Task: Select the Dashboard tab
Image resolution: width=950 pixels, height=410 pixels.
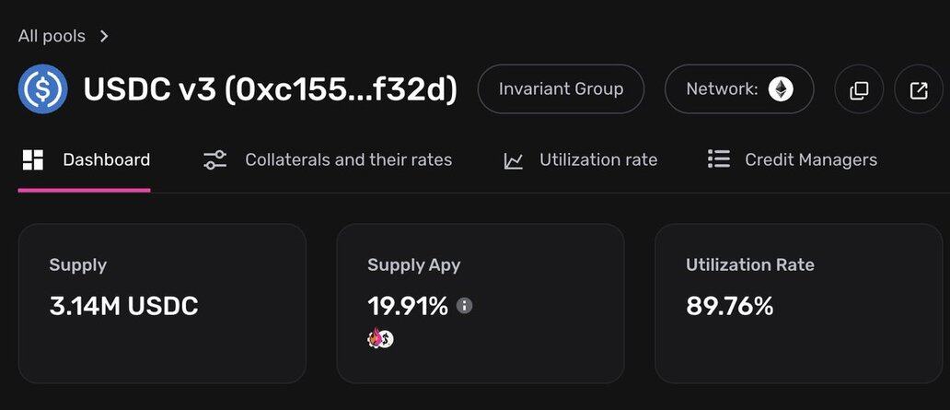Action: tap(106, 160)
